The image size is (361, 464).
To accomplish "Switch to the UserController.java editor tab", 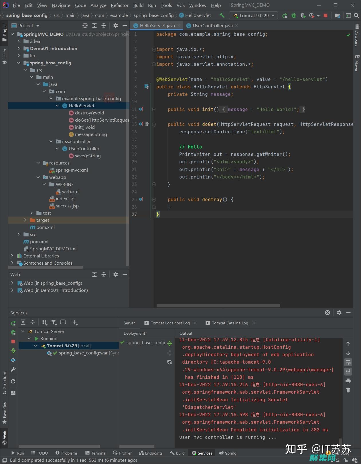I will click(212, 26).
